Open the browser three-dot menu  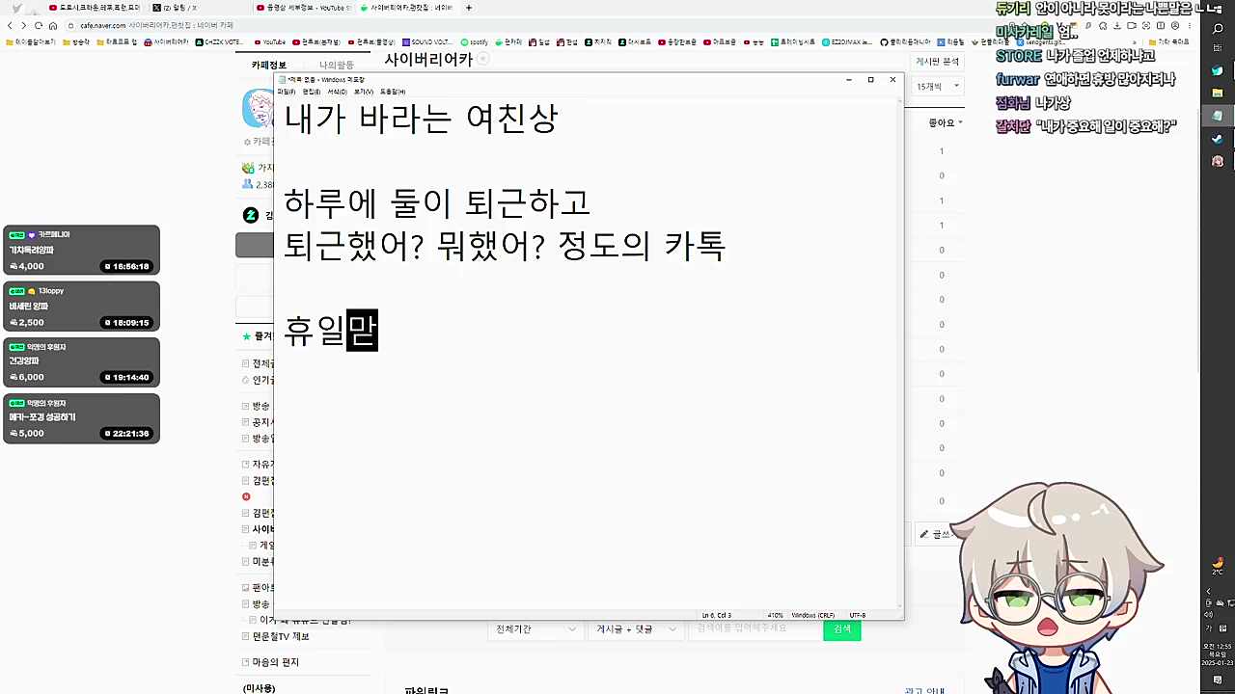point(1189,25)
